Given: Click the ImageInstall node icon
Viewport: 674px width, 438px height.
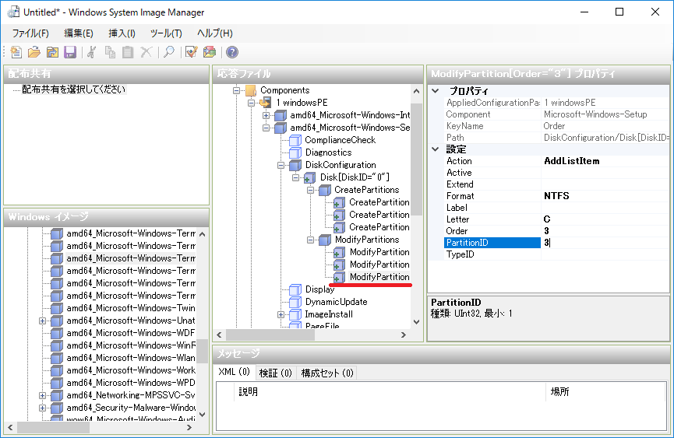Looking at the screenshot, I should coord(295,314).
